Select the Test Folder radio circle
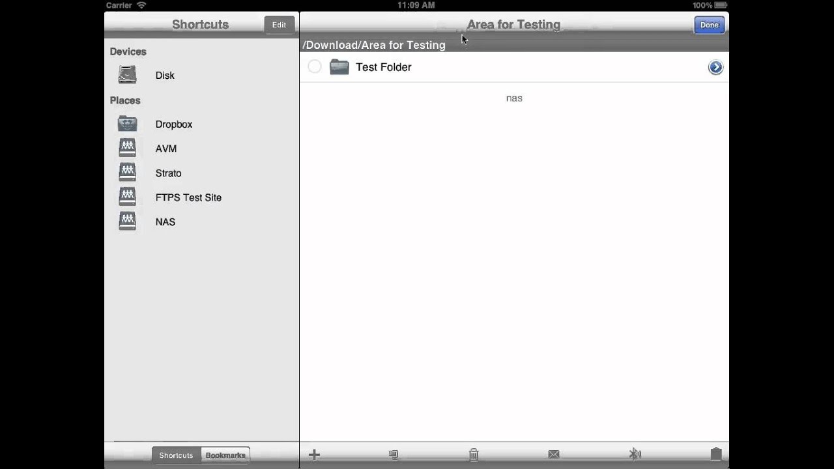The image size is (834, 469). pos(315,66)
